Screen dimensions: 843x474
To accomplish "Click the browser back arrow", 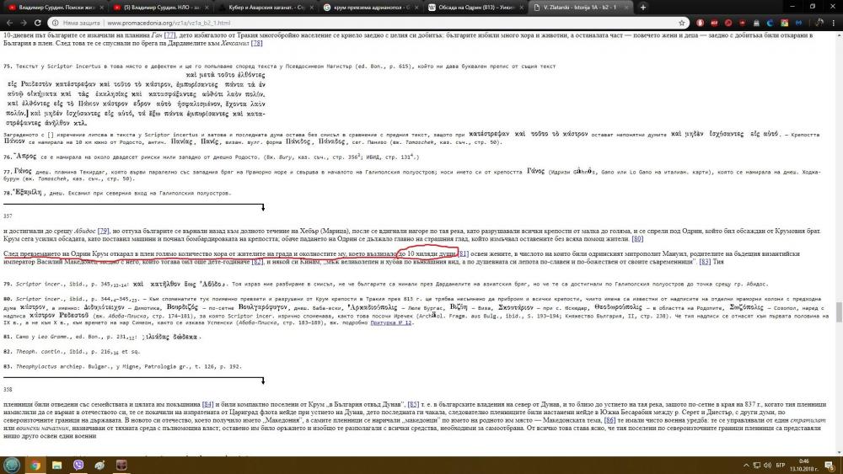I will click(8, 23).
